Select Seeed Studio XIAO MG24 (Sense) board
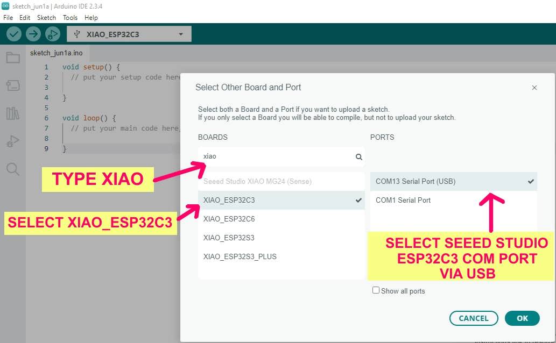This screenshot has height=343, width=556. (x=281, y=181)
